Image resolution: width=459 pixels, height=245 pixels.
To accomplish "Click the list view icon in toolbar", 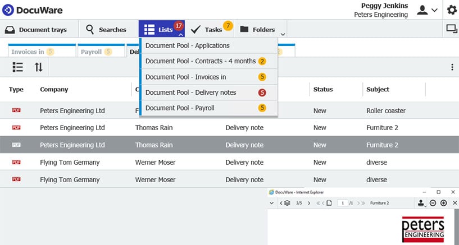I will tap(18, 67).
